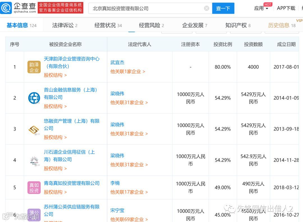This screenshot has height=222, width=303.
Task: Switch to the 法律诉讼 tab
Action: click(x=65, y=25)
